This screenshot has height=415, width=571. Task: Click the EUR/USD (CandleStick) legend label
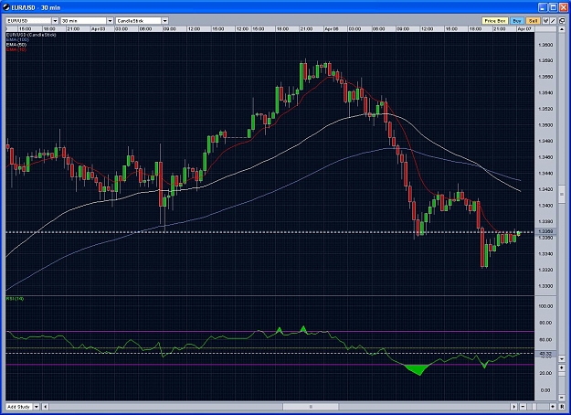point(31,35)
